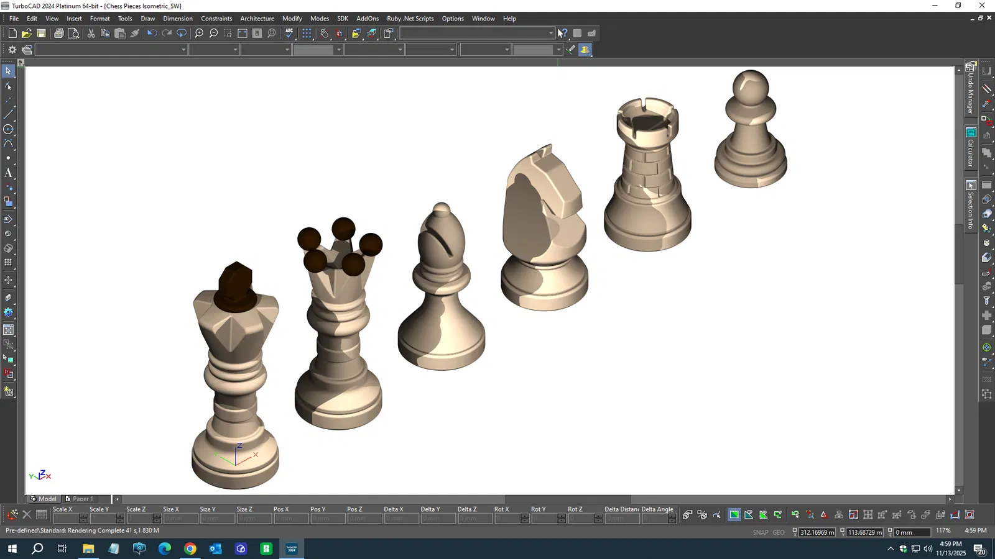Click the Zoom In magnifier icon
This screenshot has width=995, height=559.
(199, 34)
